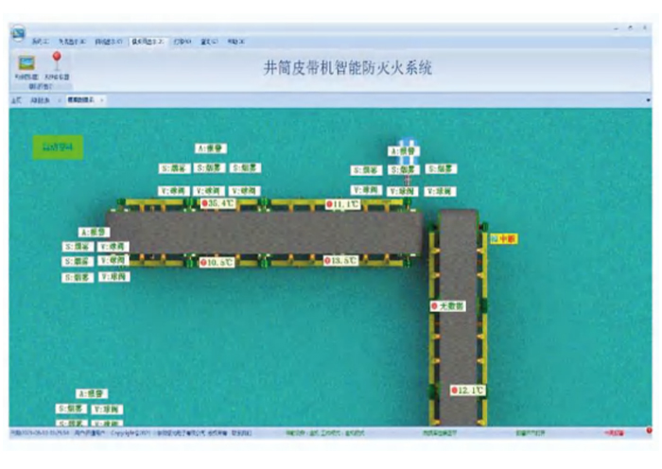Click the 大数据 label on vertical conveyor
The image size is (662, 469).
(x=451, y=306)
